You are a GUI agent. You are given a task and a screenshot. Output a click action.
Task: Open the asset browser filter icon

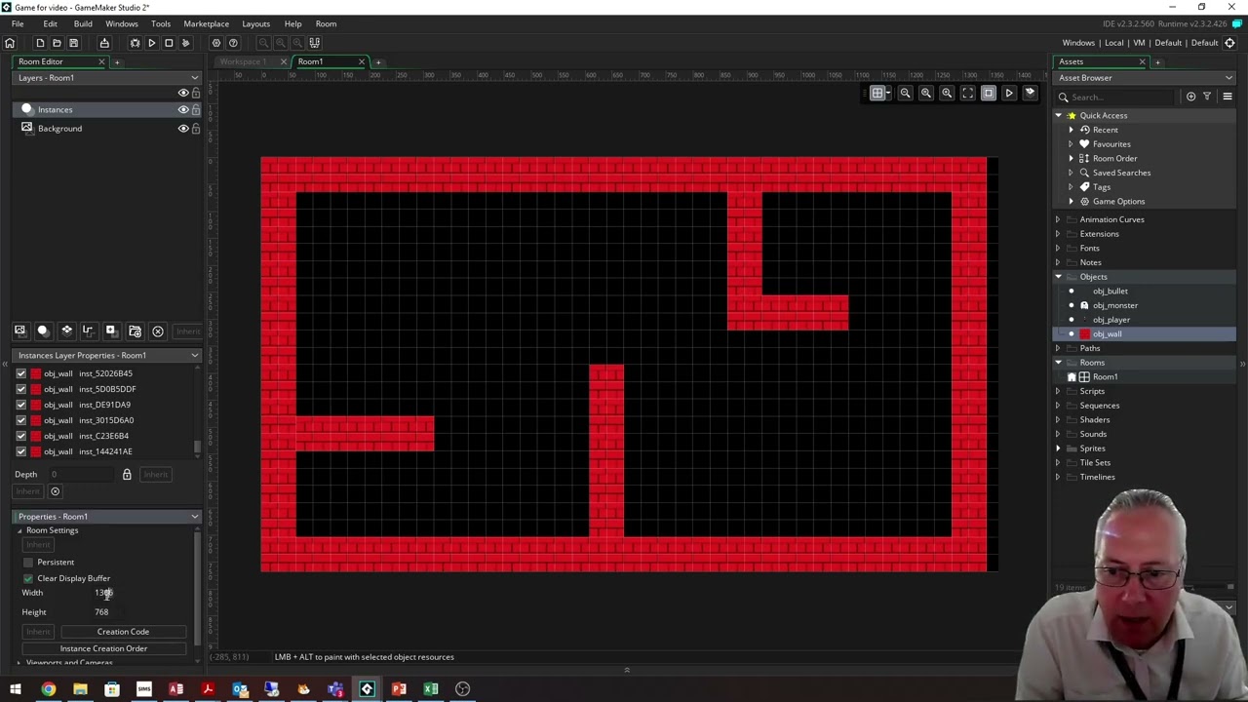pos(1207,97)
